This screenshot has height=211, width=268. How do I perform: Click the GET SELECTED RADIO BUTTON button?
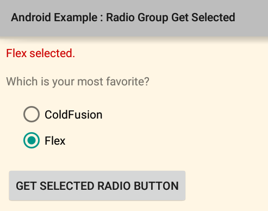tap(97, 185)
